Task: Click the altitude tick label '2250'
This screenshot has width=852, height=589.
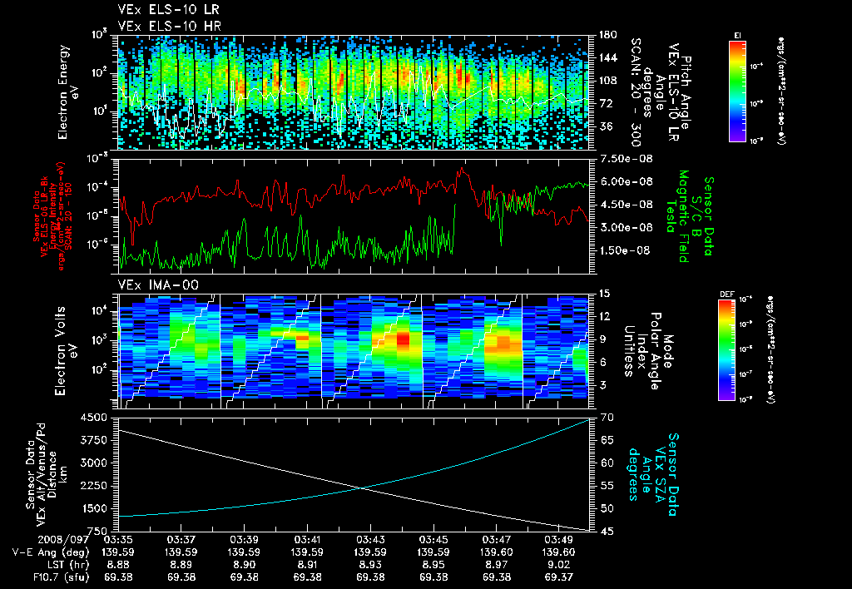Action: point(93,486)
